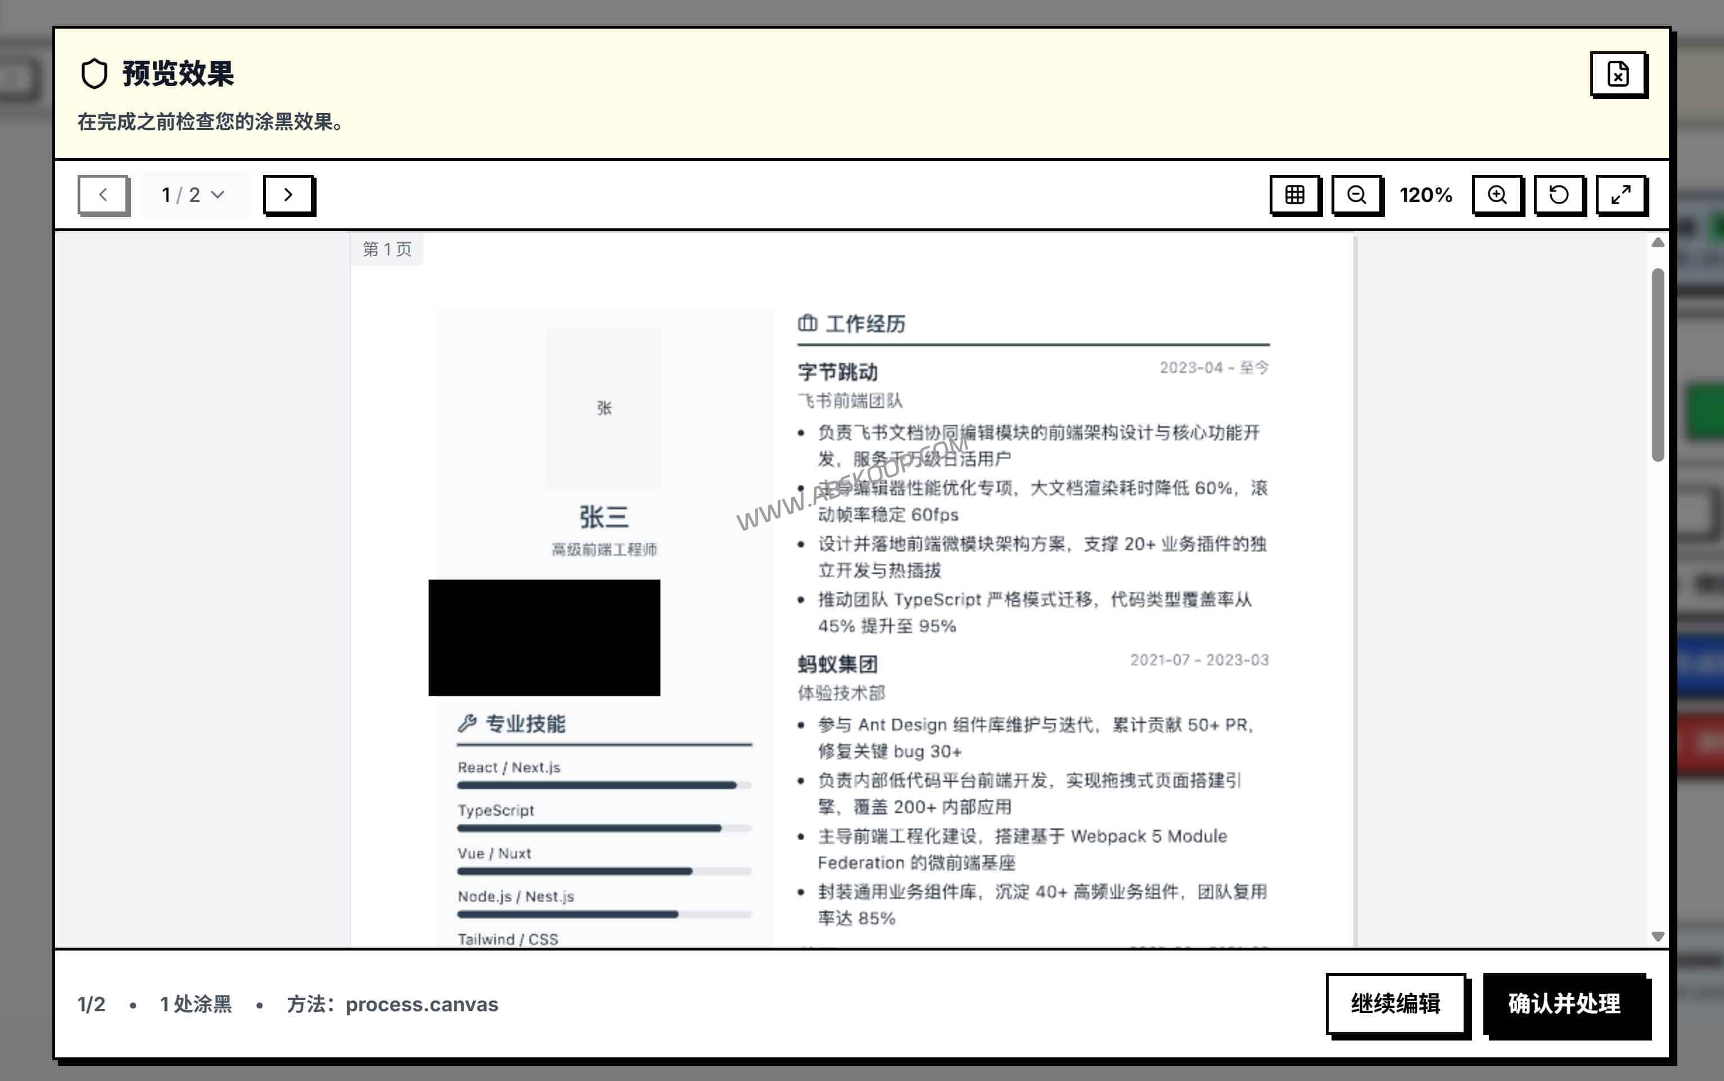Enter fullscreen preview mode
Image resolution: width=1724 pixels, height=1081 pixels.
[x=1619, y=195]
